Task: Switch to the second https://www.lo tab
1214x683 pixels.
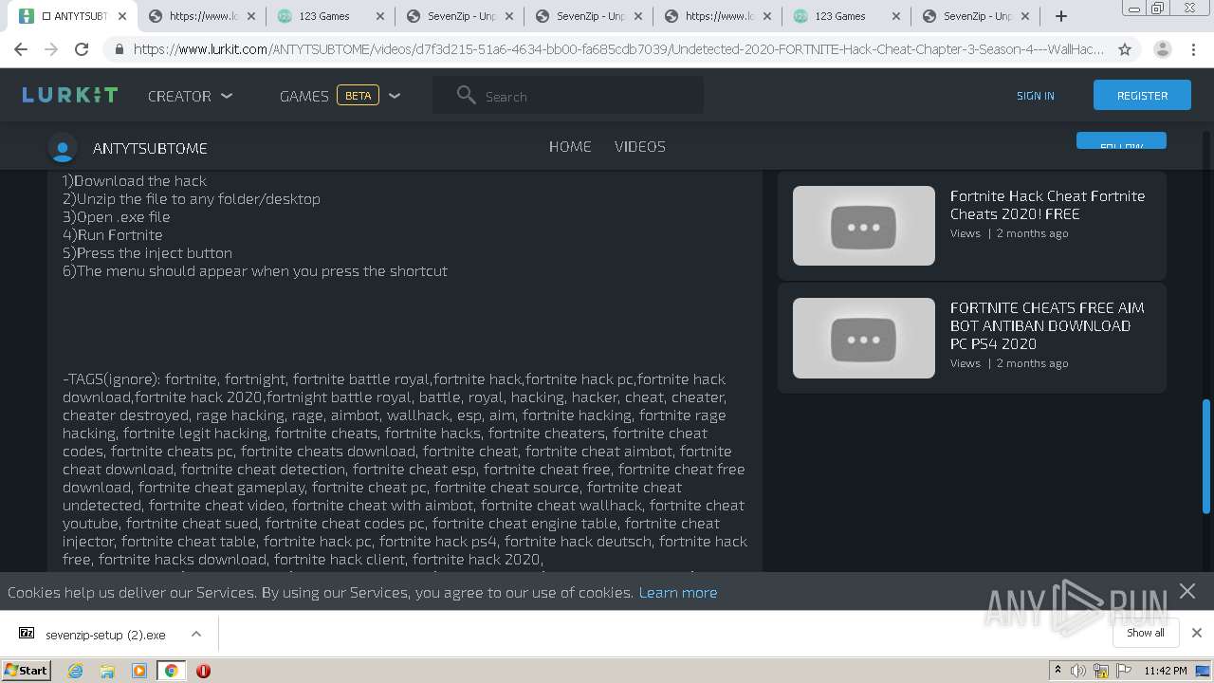Action: [719, 16]
